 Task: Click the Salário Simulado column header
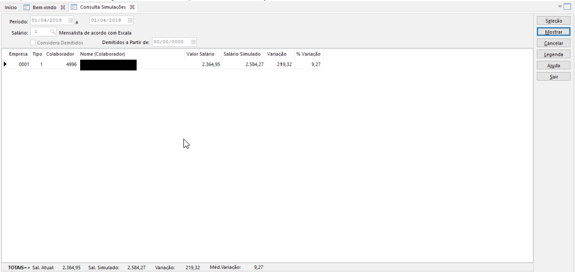[x=242, y=54]
